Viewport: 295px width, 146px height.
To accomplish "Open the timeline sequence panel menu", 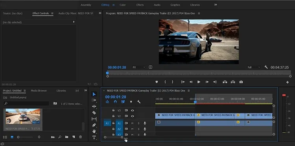I will pyautogui.click(x=189, y=90).
